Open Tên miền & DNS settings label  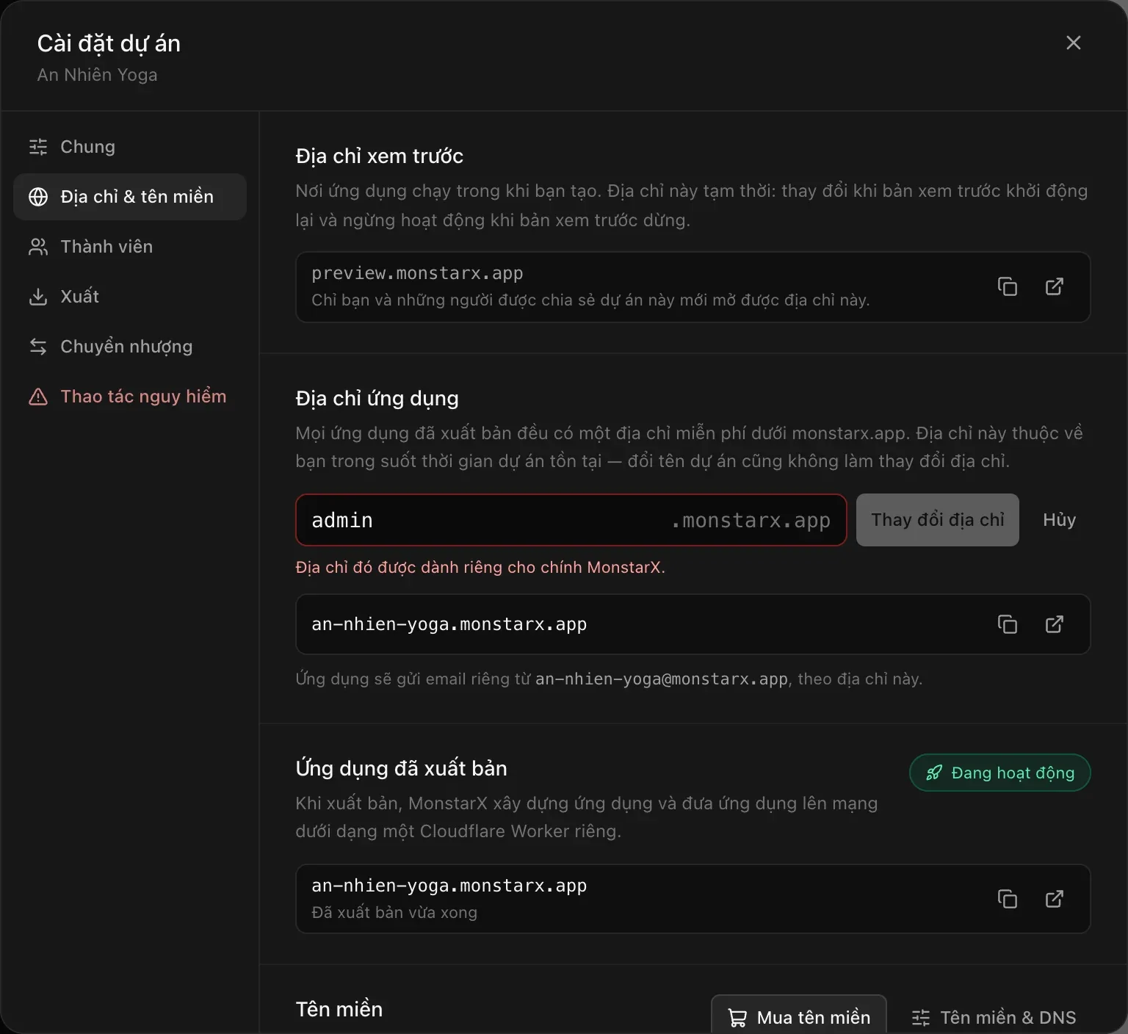click(x=1008, y=1018)
